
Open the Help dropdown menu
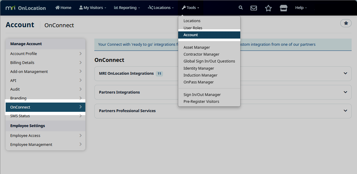301,8
